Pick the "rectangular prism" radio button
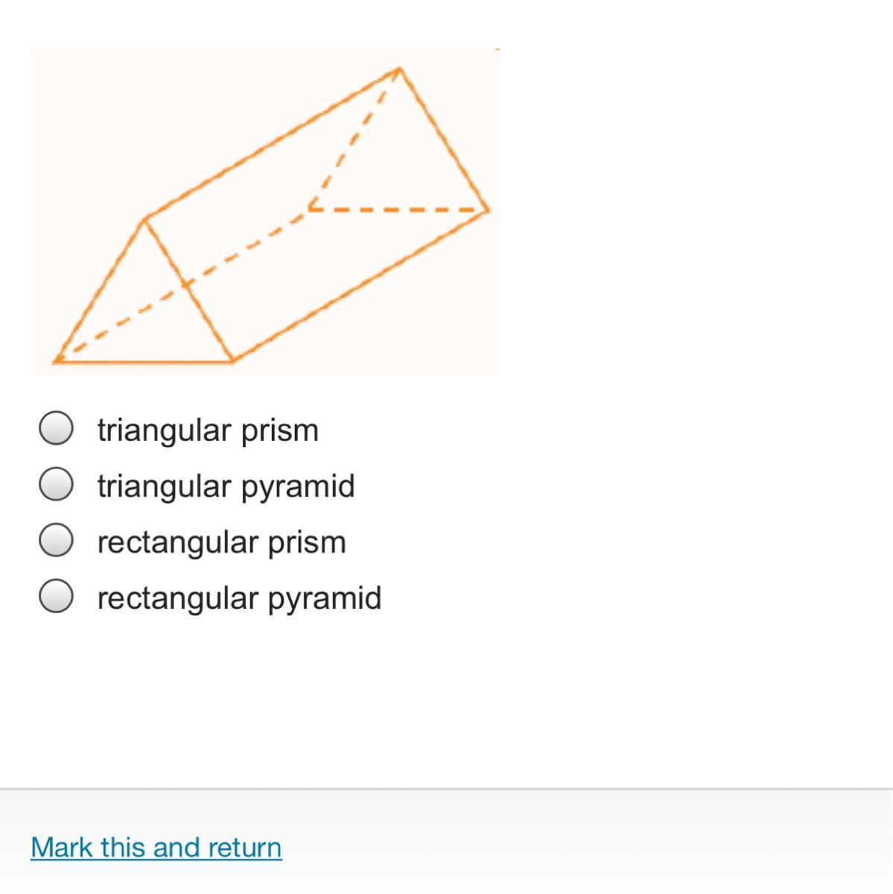The image size is (893, 894). [x=56, y=540]
